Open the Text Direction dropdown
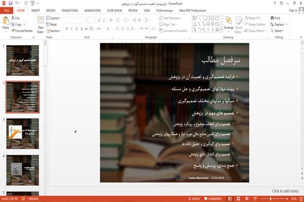The image size is (304, 202). 170,18
